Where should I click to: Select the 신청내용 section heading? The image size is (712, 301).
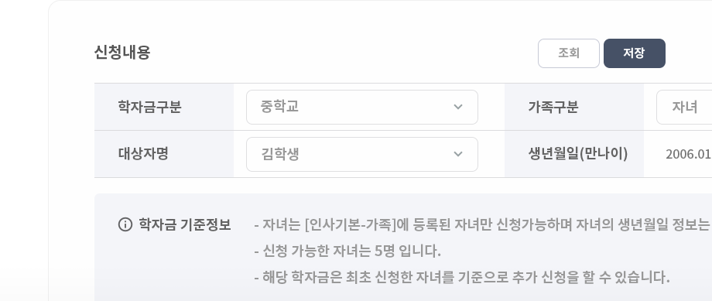pyautogui.click(x=122, y=52)
